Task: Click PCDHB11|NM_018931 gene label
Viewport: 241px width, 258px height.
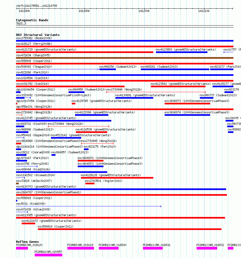Action: 157,245
